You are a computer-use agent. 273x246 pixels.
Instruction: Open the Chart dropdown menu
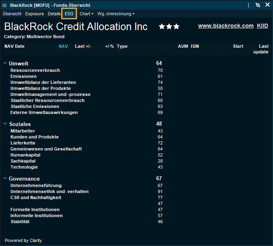pos(86,14)
